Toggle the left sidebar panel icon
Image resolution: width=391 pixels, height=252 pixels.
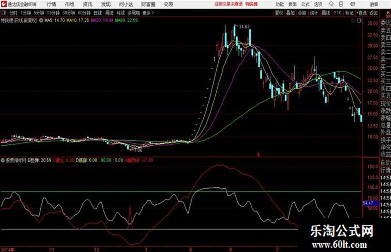pos(3,13)
